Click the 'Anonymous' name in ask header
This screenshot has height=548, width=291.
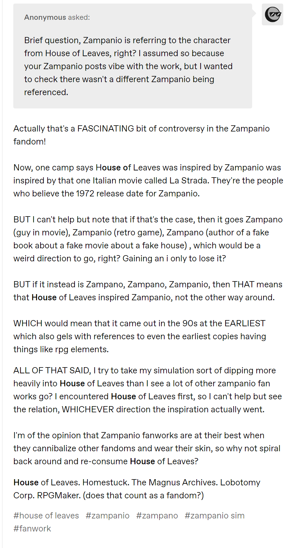(x=45, y=17)
